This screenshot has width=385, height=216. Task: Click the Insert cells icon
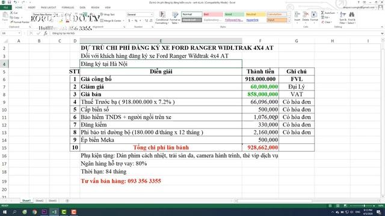coord(297,16)
